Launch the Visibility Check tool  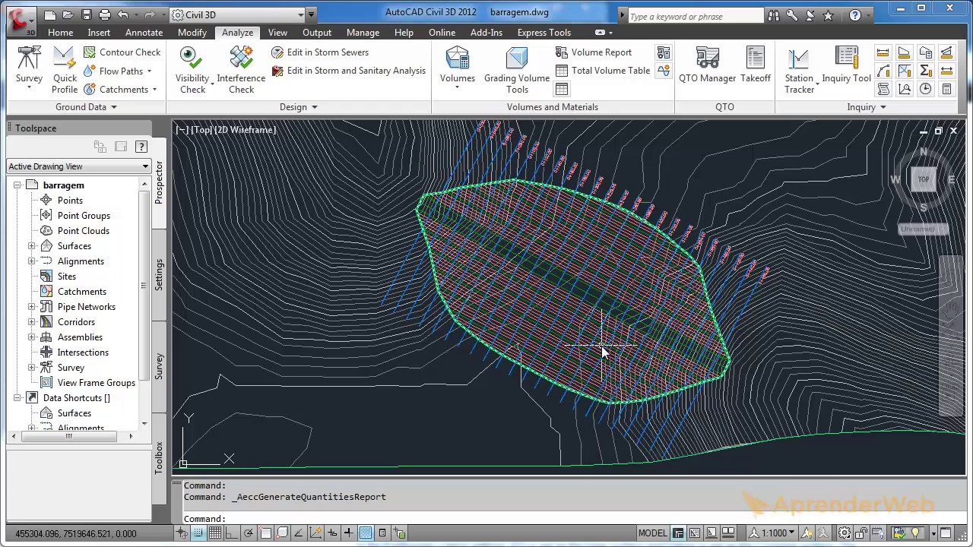tap(192, 70)
